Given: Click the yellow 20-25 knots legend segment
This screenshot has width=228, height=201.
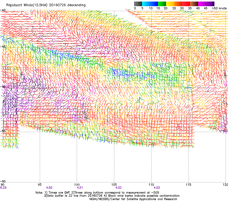Looking at the screenshot, I should coord(170,4).
